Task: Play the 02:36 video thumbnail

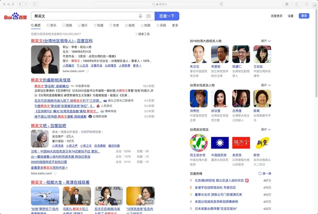Action: (77, 196)
